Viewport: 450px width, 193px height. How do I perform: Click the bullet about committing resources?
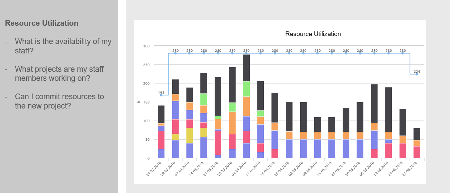(60, 101)
